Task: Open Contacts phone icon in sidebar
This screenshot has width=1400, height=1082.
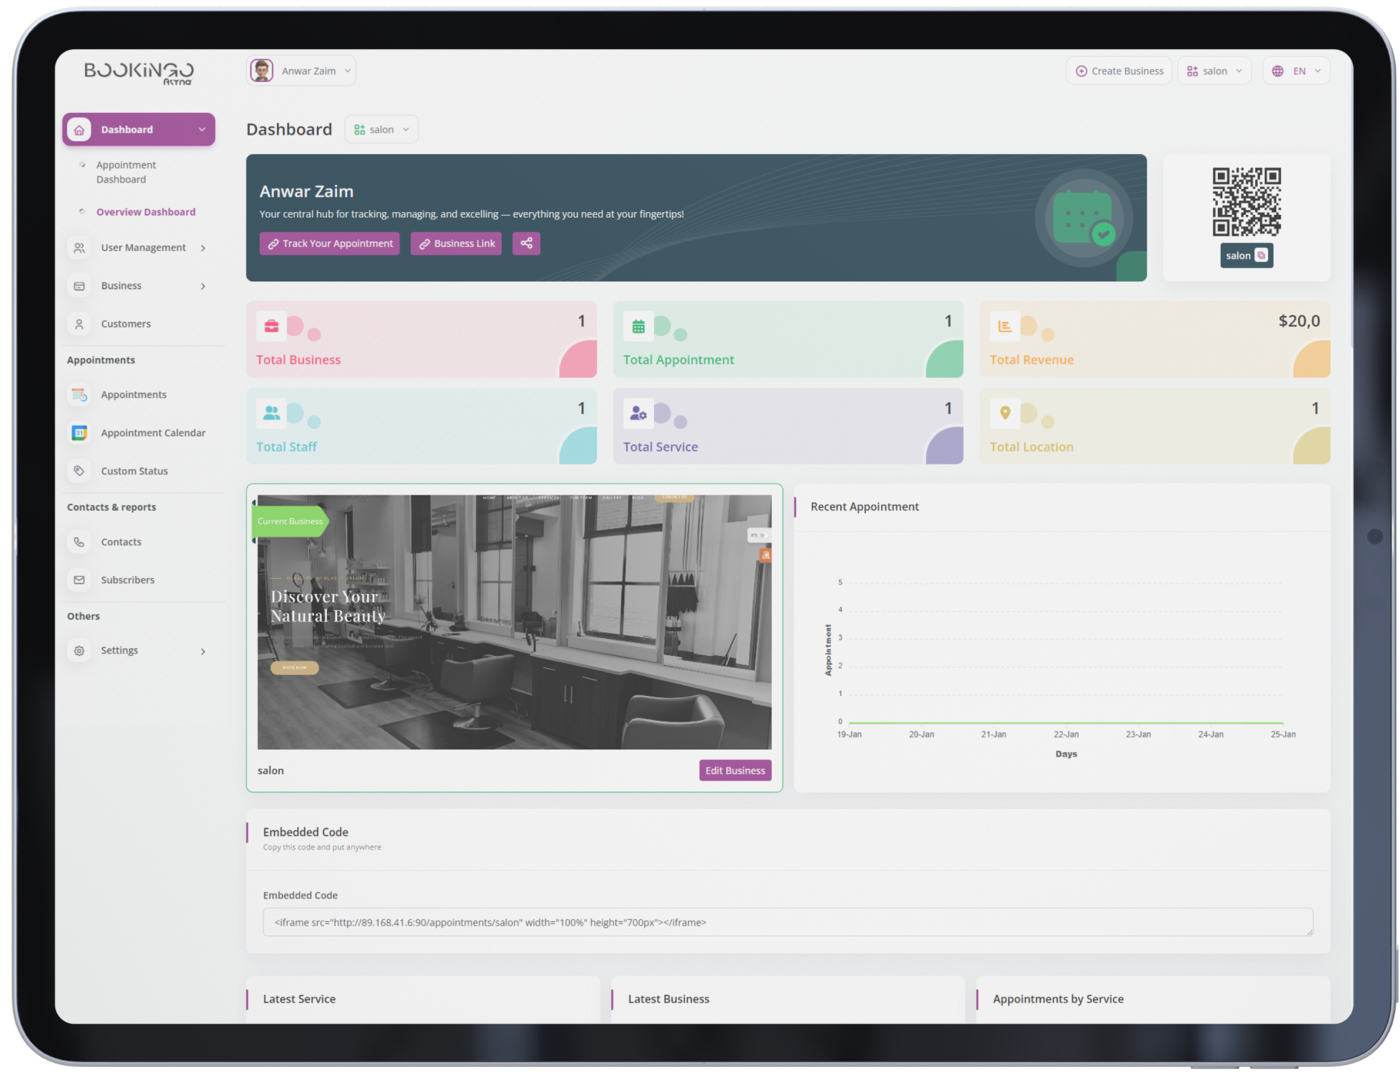Action: 79,542
